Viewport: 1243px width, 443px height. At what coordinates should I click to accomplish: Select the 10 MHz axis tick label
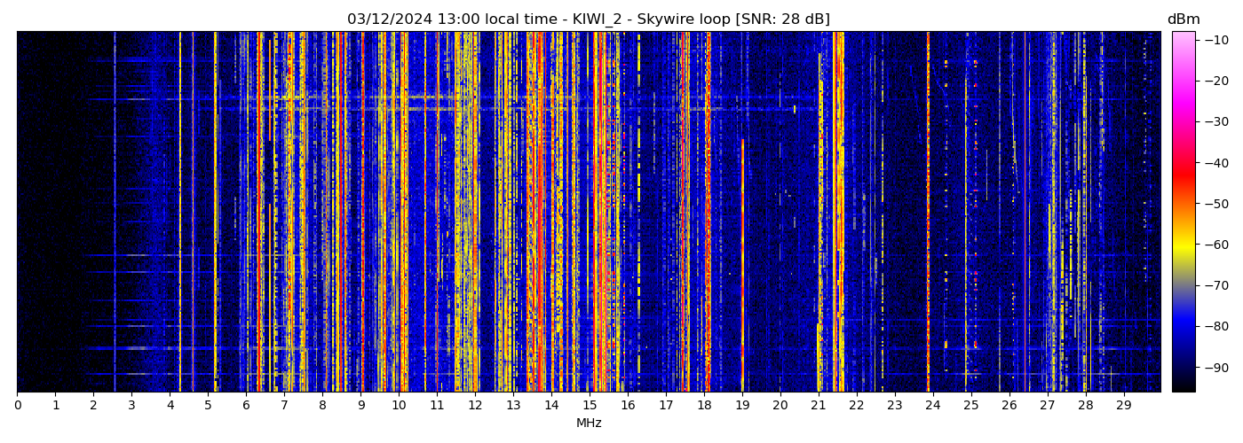coord(399,405)
